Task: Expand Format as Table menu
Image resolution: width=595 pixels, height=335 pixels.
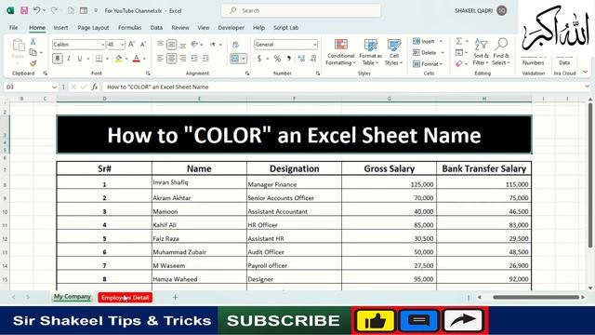Action: coord(370,52)
